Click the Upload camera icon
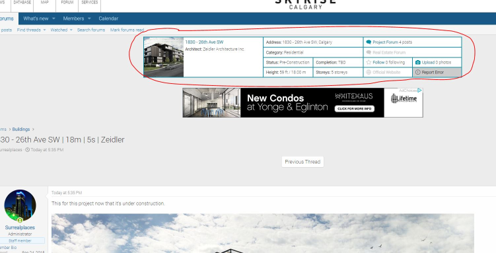 coord(417,62)
